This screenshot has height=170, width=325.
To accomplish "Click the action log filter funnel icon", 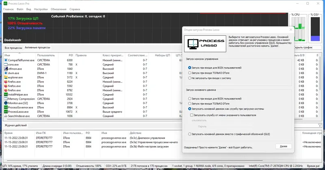I will tap(320, 125).
